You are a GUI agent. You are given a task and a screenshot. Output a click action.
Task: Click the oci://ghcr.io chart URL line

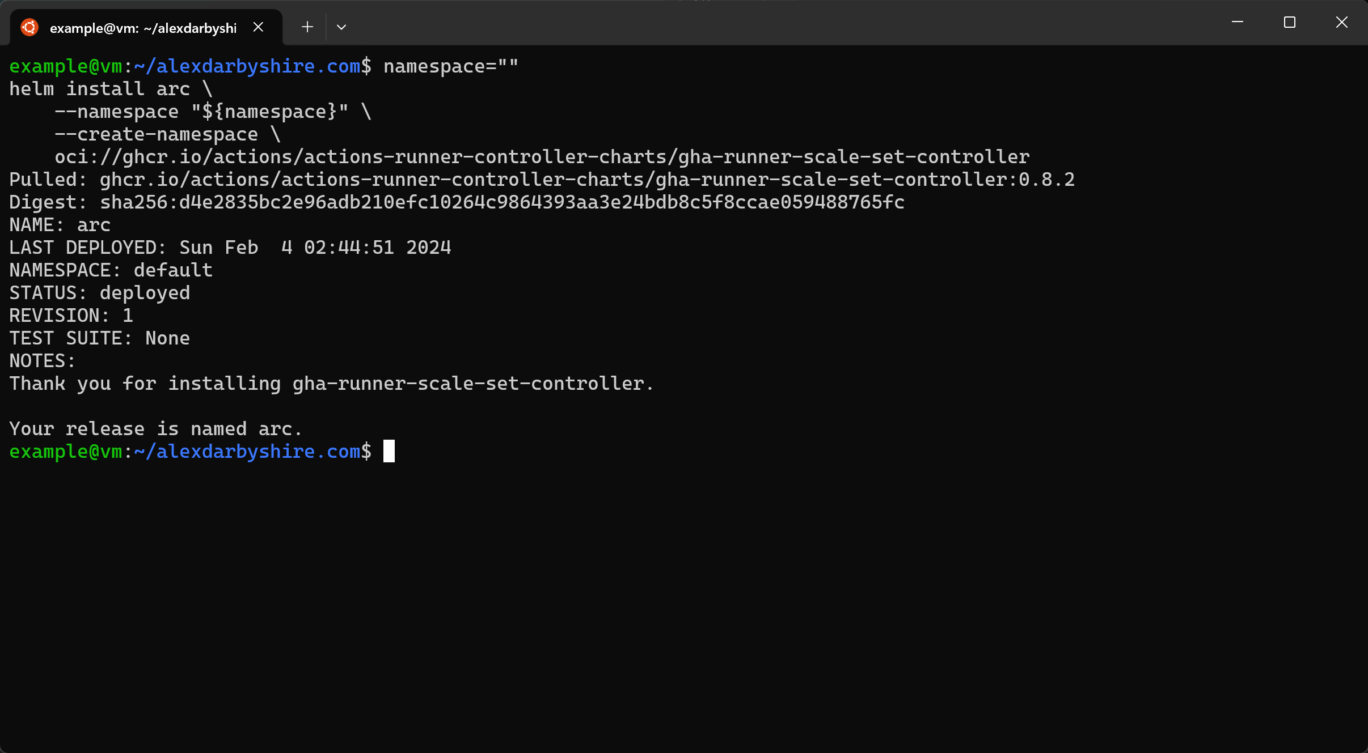point(542,157)
